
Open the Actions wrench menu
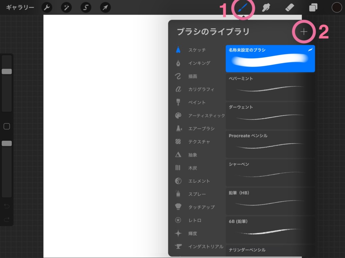[x=47, y=7]
